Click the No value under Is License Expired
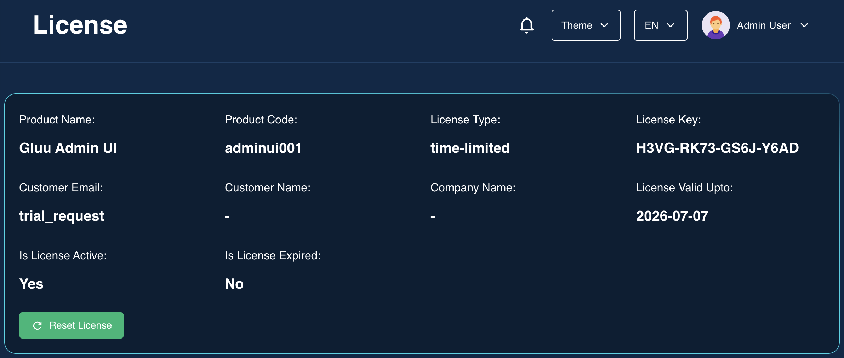This screenshot has width=844, height=358. pos(234,284)
